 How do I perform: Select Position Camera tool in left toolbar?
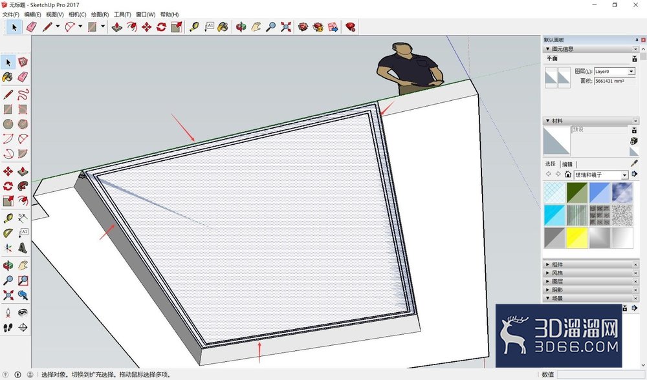8,313
